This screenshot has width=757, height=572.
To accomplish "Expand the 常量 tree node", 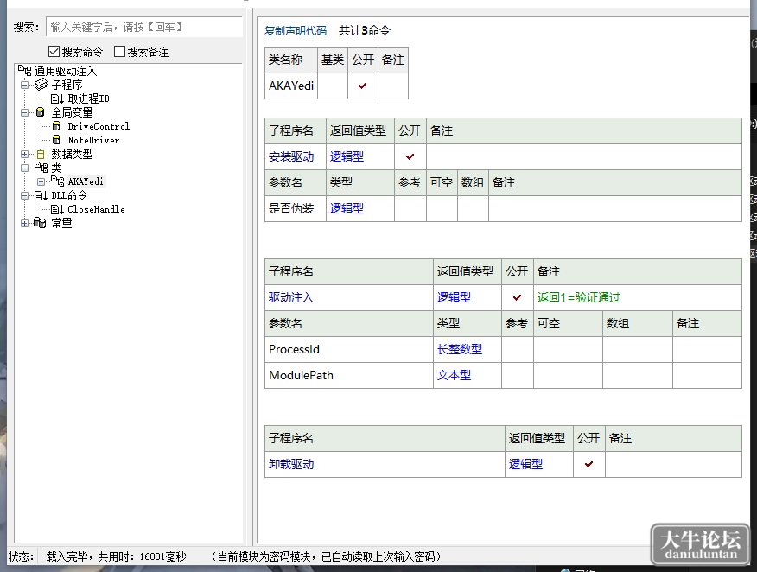I will coord(24,223).
